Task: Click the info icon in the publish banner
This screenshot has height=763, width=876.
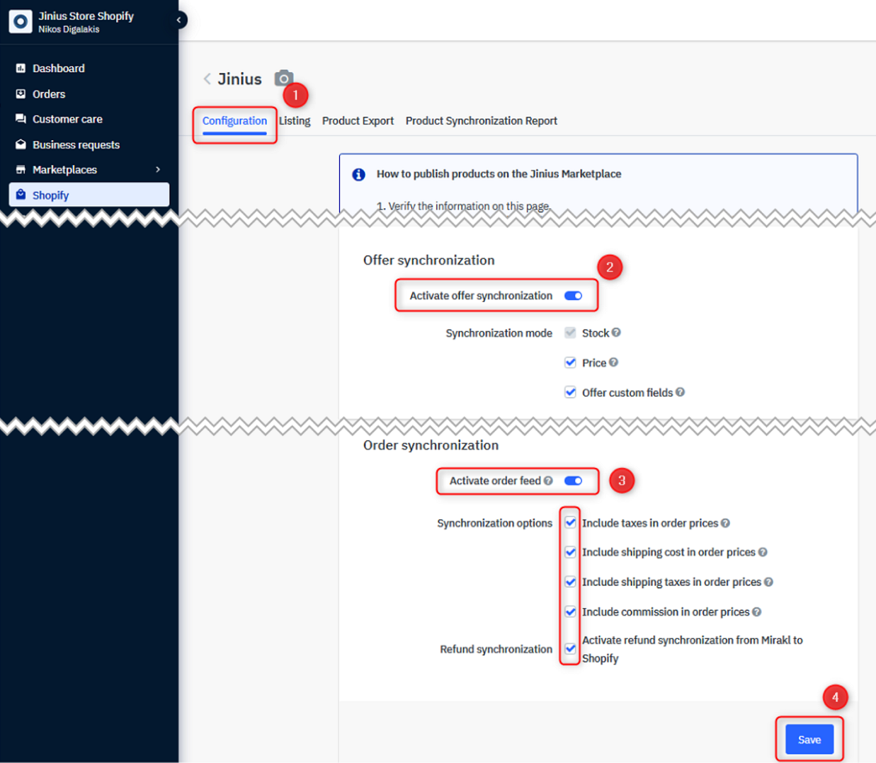Action: click(x=359, y=174)
